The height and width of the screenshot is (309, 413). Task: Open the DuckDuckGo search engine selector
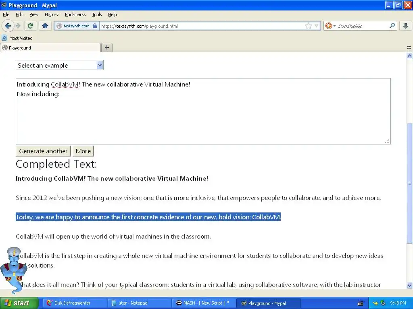[x=330, y=26]
